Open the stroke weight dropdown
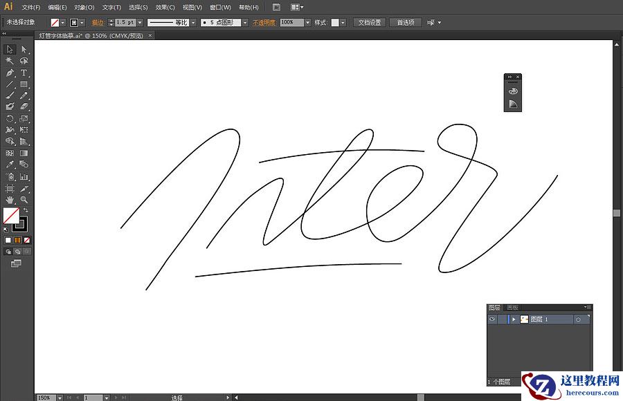The width and height of the screenshot is (623, 401). coord(140,22)
